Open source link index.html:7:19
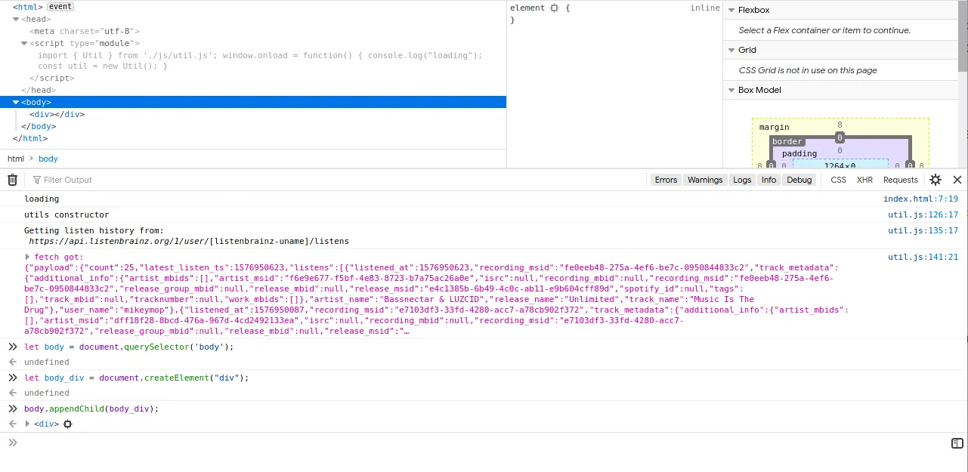Viewport: 968px width, 472px height. coord(920,199)
